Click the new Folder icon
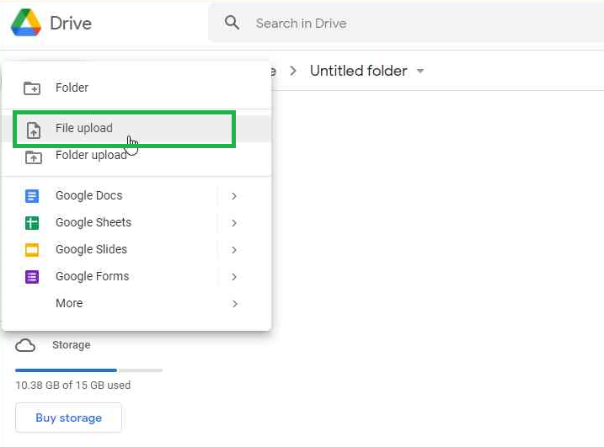 point(32,88)
